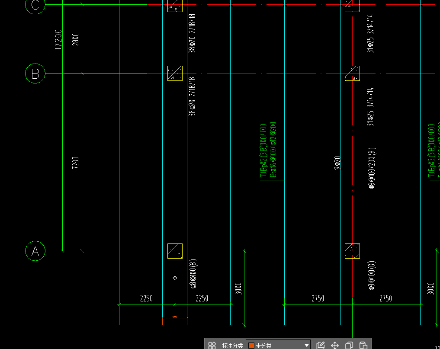Click the edit annotation pencil icon
The height and width of the screenshot is (349, 440).
(x=321, y=345)
